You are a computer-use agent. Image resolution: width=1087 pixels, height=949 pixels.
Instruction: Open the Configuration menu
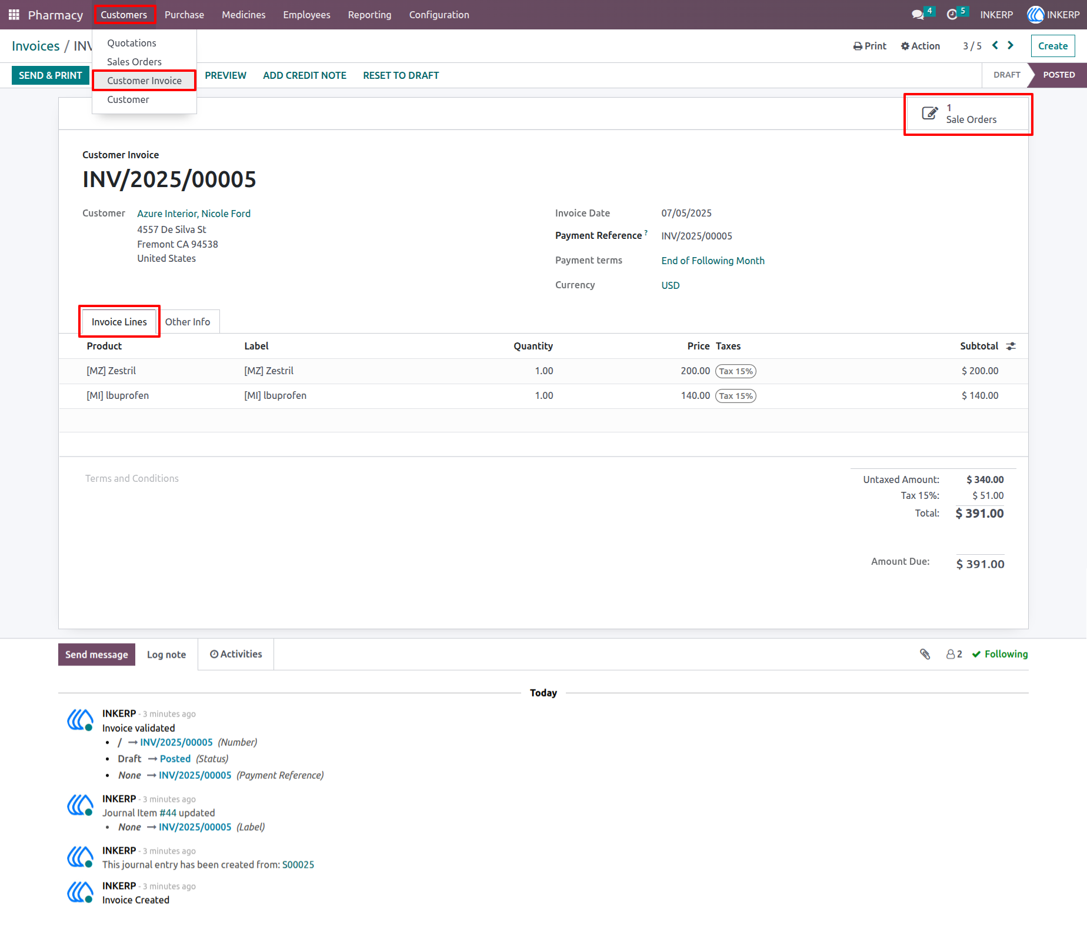(439, 15)
